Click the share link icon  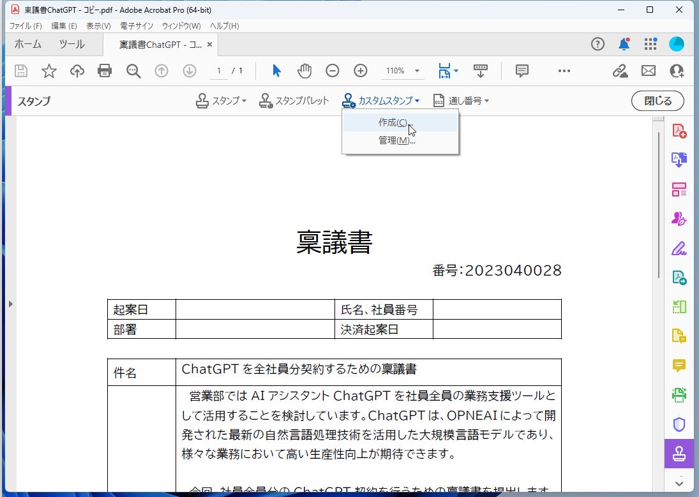pos(620,71)
